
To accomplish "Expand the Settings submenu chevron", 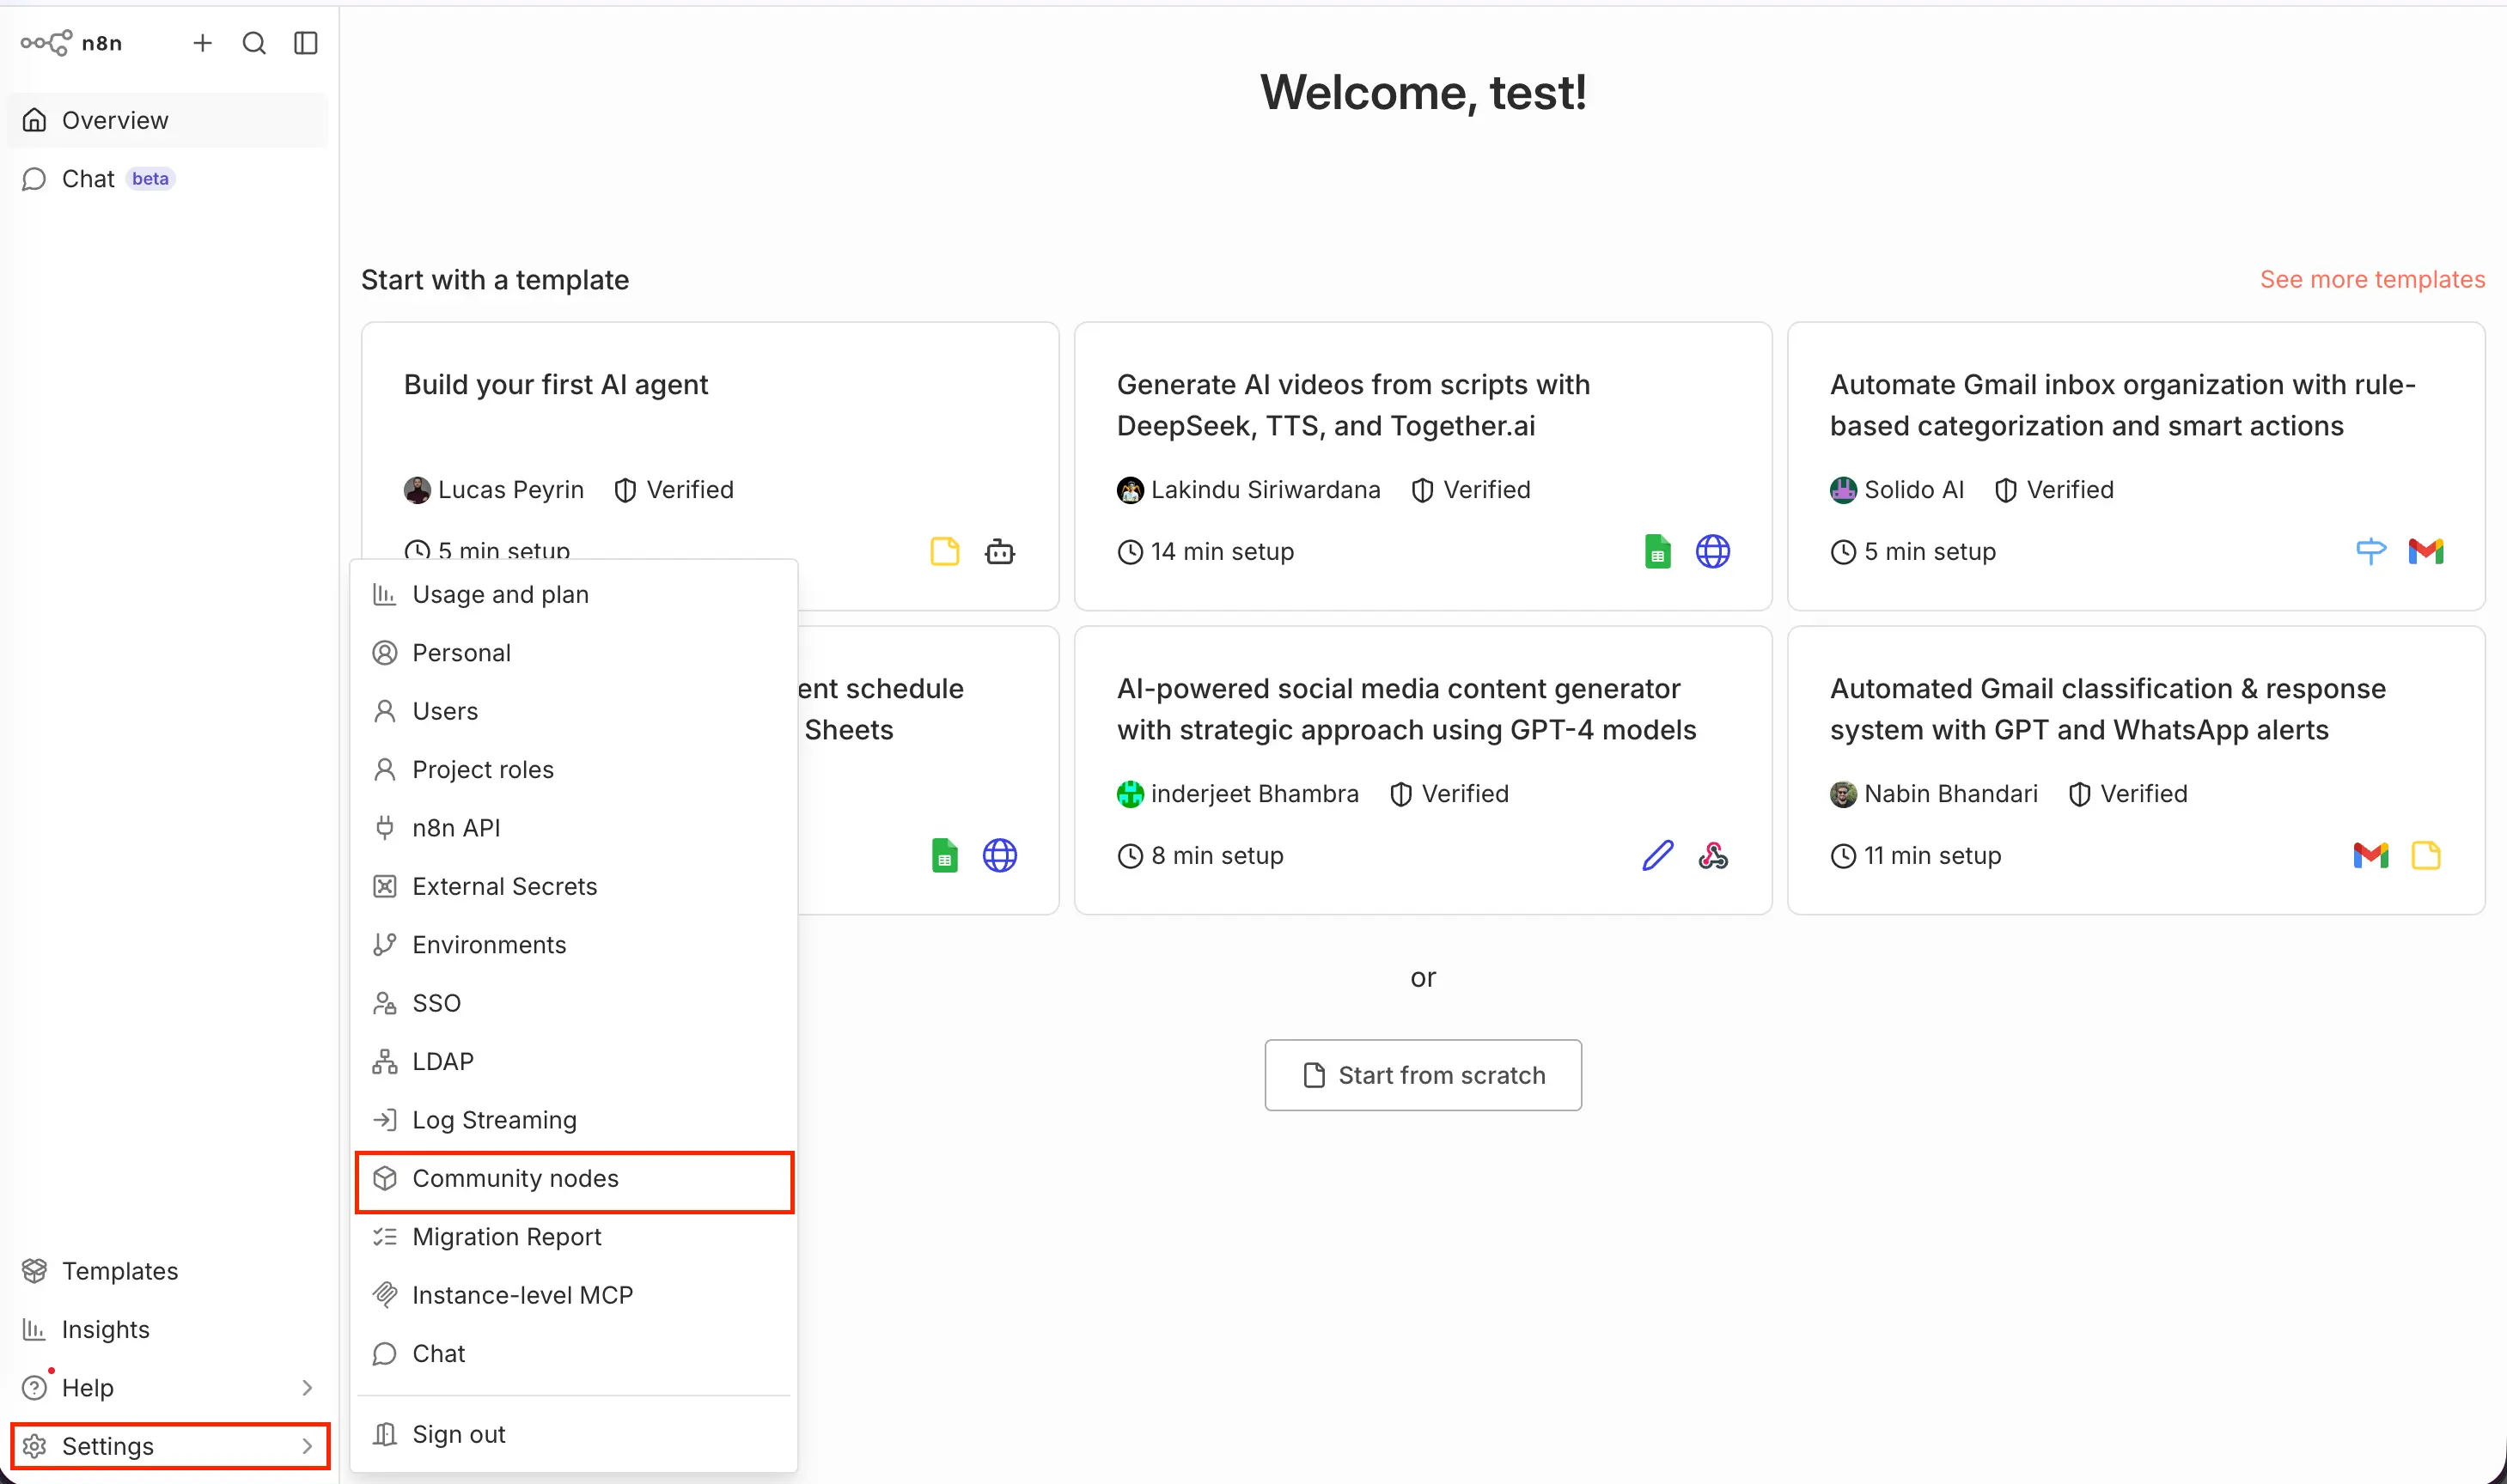I will click(307, 1446).
